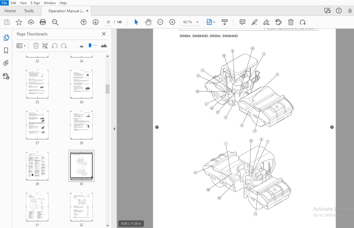Upload the file to the cloud

pos(31,22)
